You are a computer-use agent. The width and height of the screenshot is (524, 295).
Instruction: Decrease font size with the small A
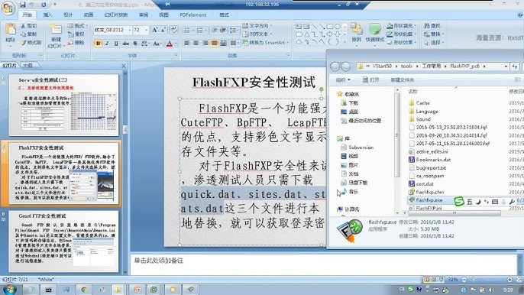click(x=163, y=30)
